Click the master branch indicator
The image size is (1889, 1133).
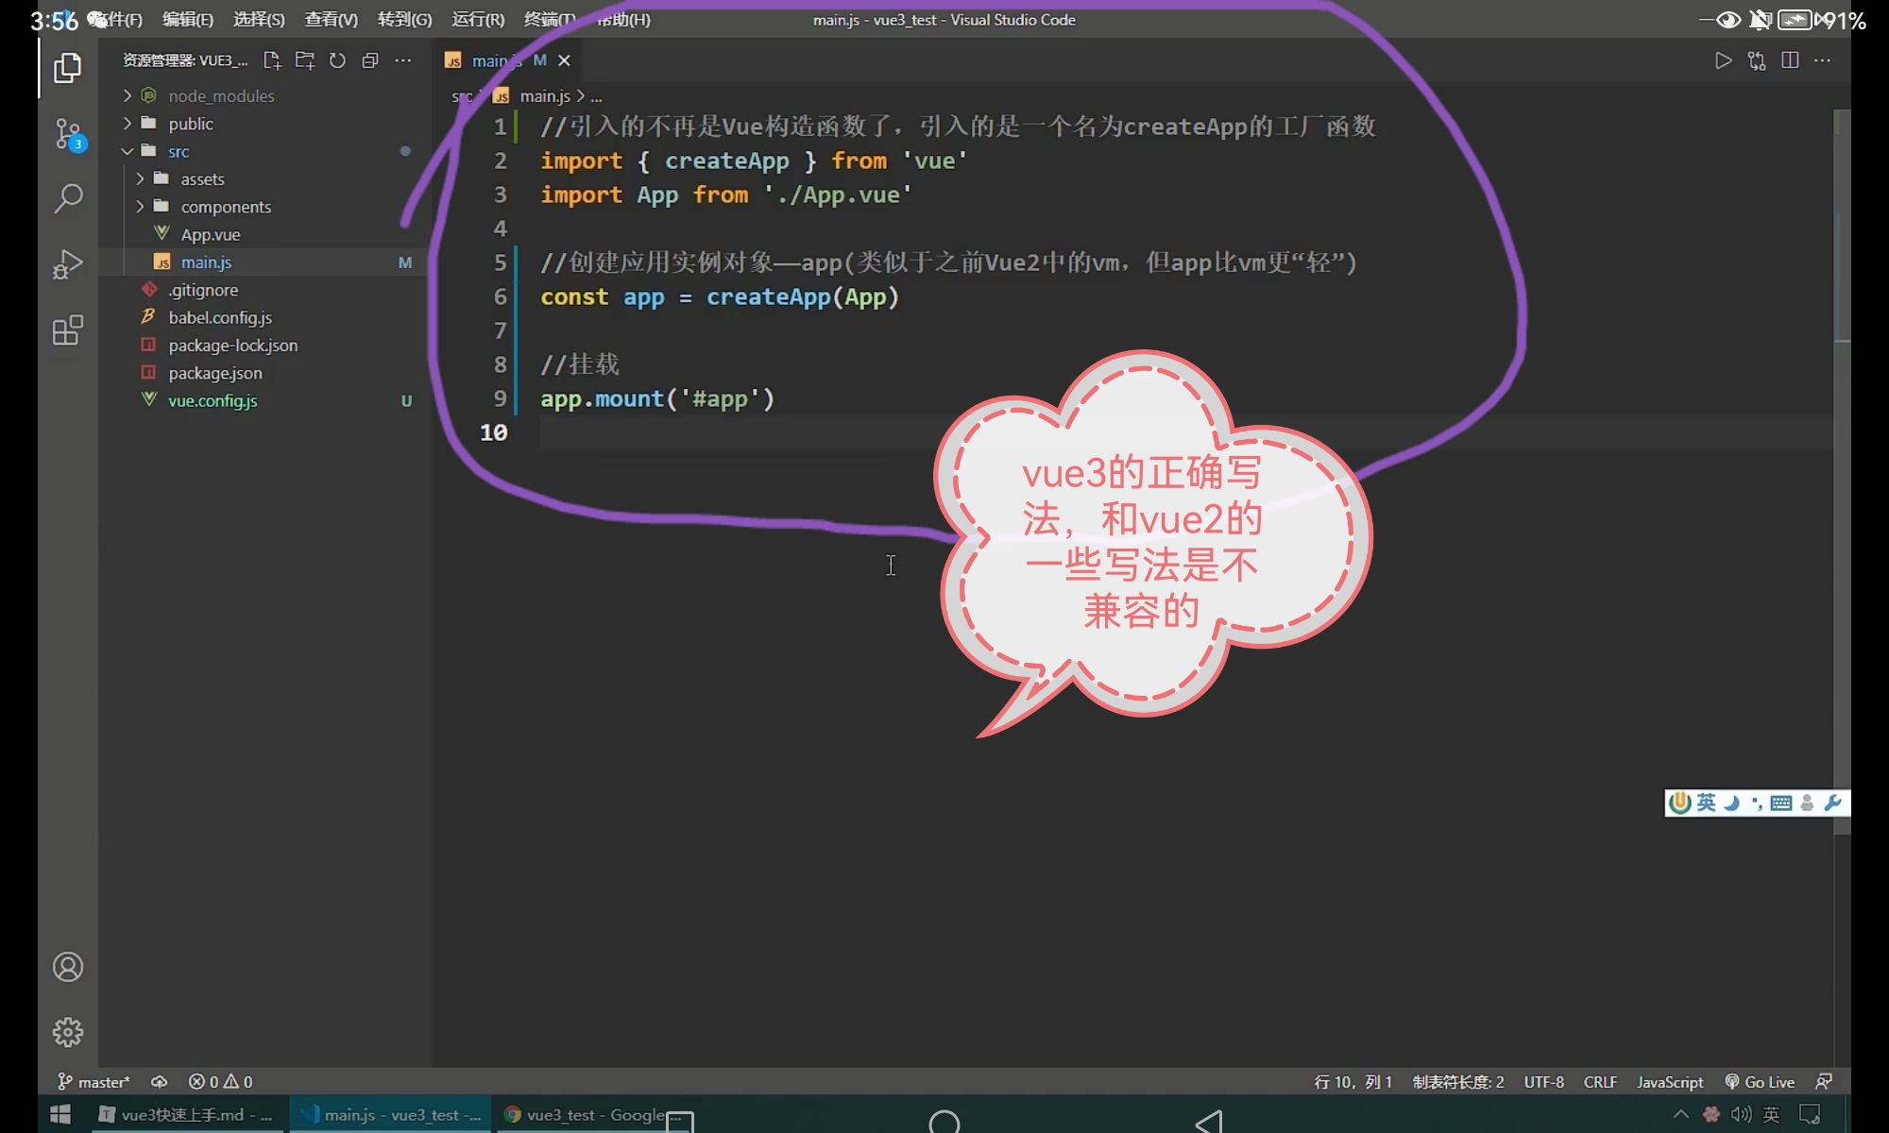94,1082
